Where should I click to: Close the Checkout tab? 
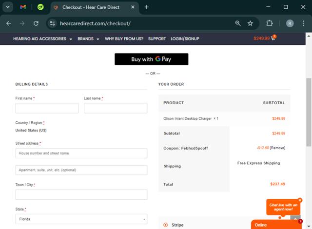point(133,7)
